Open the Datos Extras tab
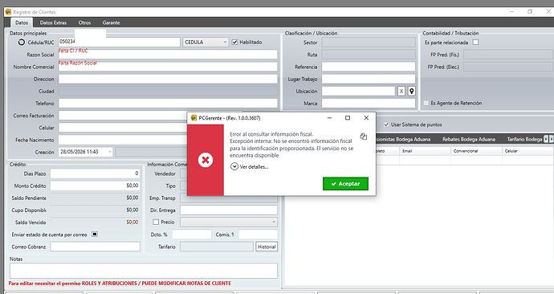 pyautogui.click(x=53, y=22)
